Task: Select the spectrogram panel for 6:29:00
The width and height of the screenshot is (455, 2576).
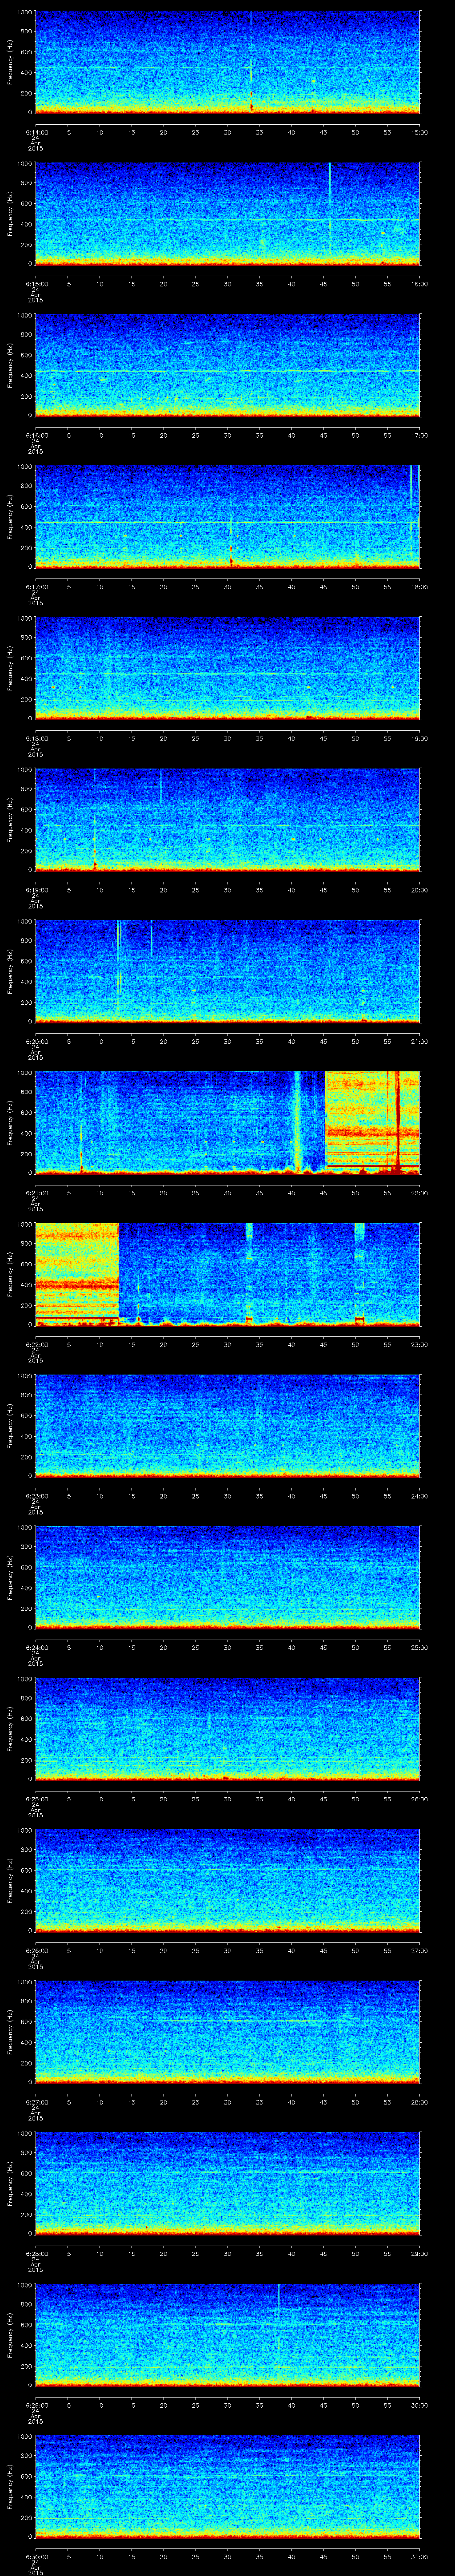Action: (228, 2336)
